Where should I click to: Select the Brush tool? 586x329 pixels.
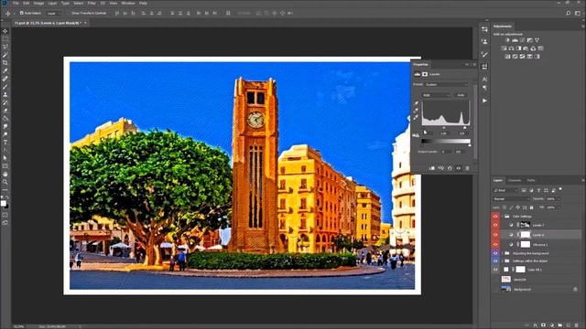tap(5, 87)
